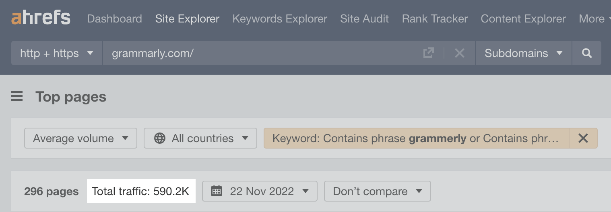Go to Dashboard menu item
The width and height of the screenshot is (611, 212).
pos(114,18)
